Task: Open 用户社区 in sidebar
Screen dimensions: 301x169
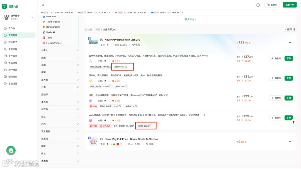Action: click(x=19, y=70)
